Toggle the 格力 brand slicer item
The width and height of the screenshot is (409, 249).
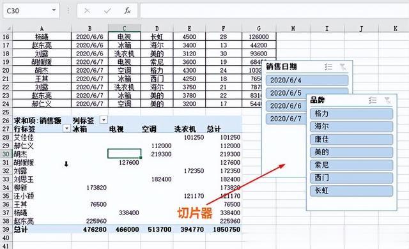tap(351, 114)
